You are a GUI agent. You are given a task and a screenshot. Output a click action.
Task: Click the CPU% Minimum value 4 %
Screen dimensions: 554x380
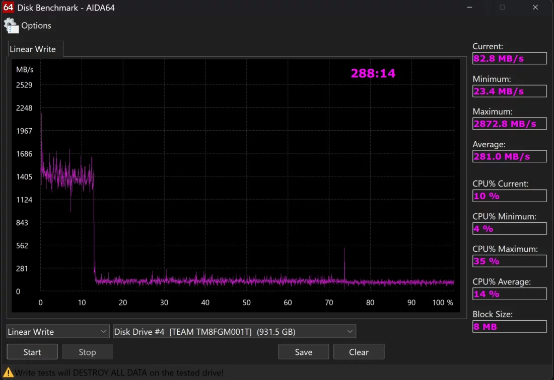click(509, 229)
